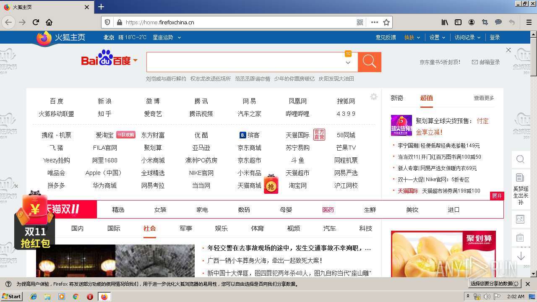Viewport: 537px width, 302px height.
Task: Click the Baidu search magnifier button
Action: click(370, 62)
